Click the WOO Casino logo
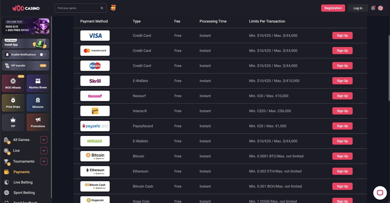Viewport: 390px width, 203px height. (x=26, y=8)
